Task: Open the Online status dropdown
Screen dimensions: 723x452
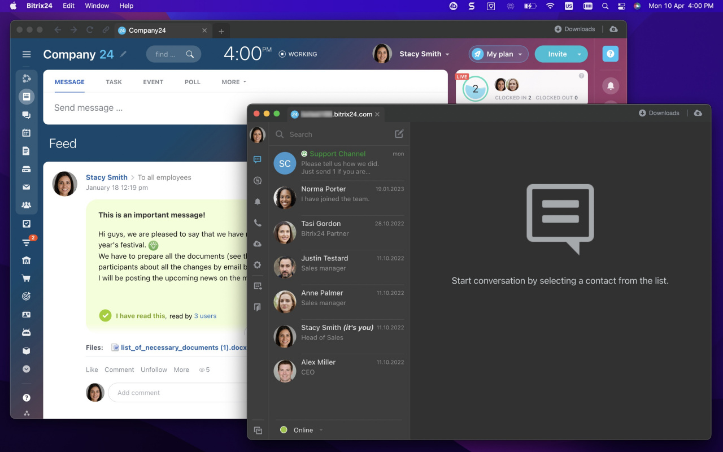Action: (x=302, y=430)
